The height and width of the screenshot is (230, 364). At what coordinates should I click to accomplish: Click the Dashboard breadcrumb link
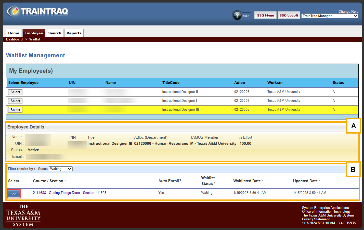(x=14, y=39)
